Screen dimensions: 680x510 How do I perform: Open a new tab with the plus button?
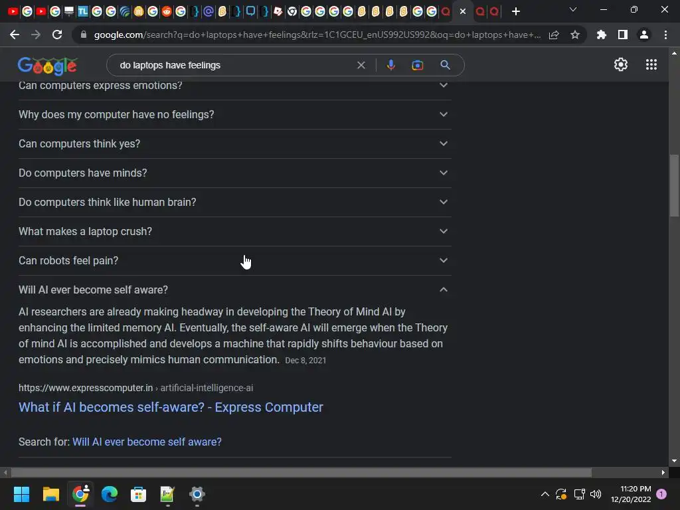tap(515, 12)
